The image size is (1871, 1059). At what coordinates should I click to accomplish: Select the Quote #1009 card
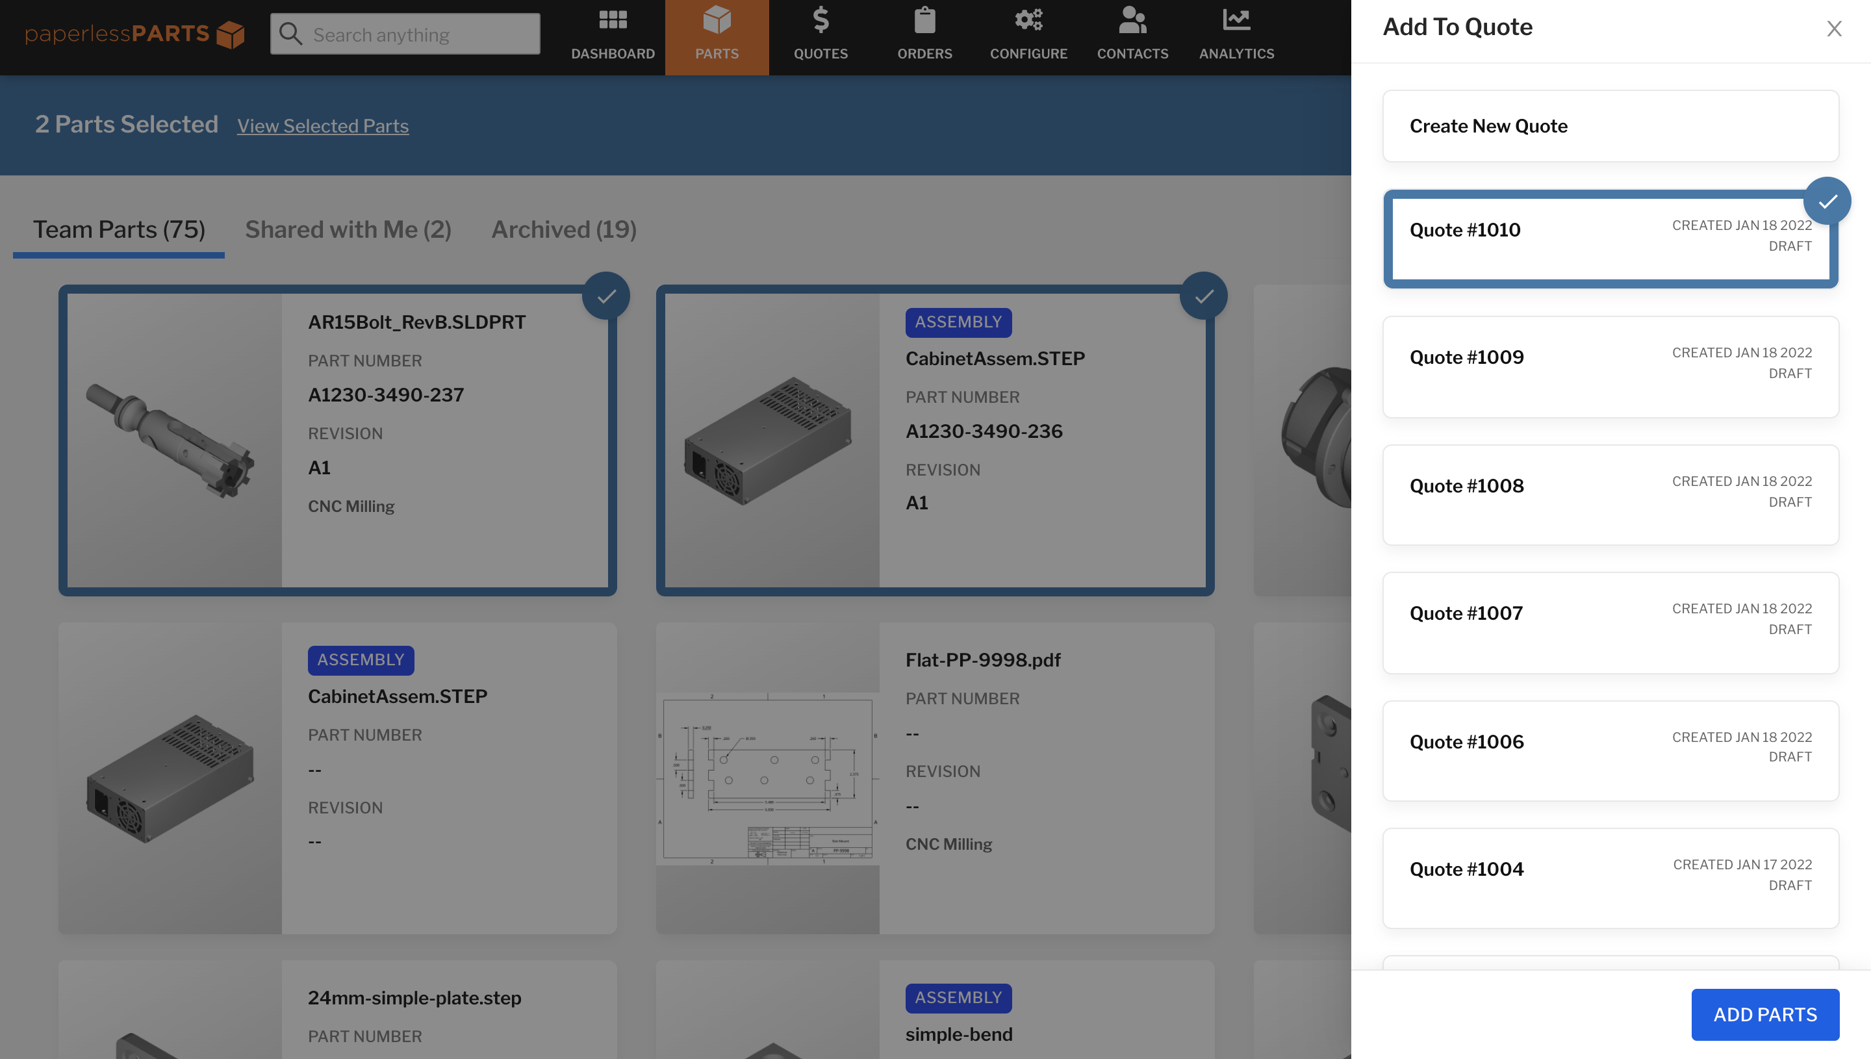click(x=1610, y=366)
